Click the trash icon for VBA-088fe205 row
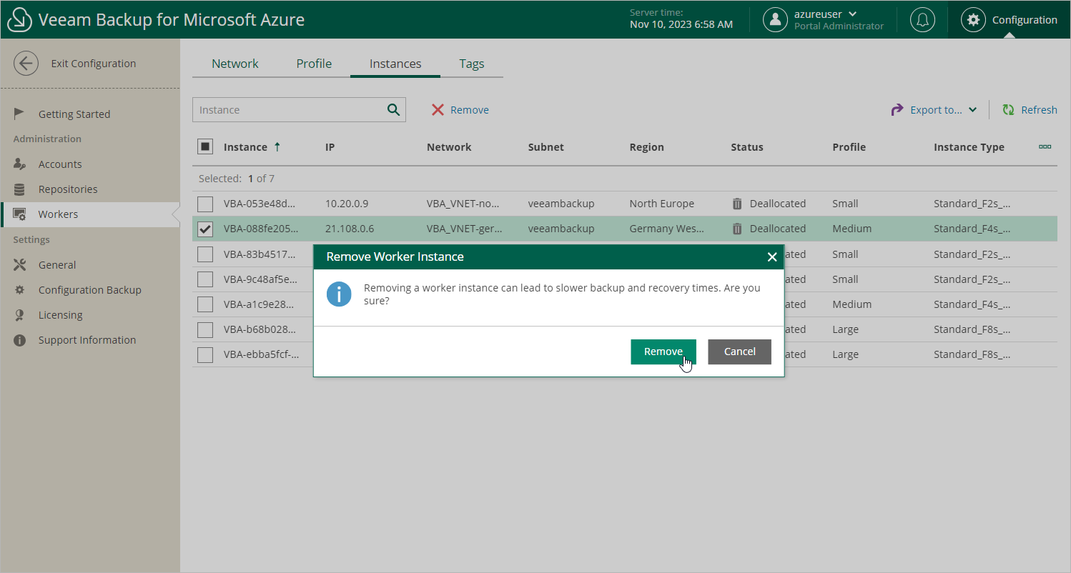1071x573 pixels. point(737,229)
